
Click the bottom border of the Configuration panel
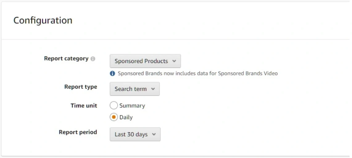pos(176,156)
